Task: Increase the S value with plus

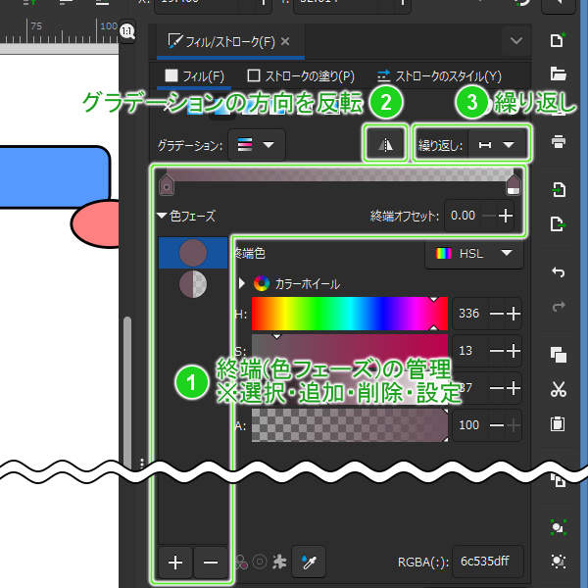Action: pos(514,351)
